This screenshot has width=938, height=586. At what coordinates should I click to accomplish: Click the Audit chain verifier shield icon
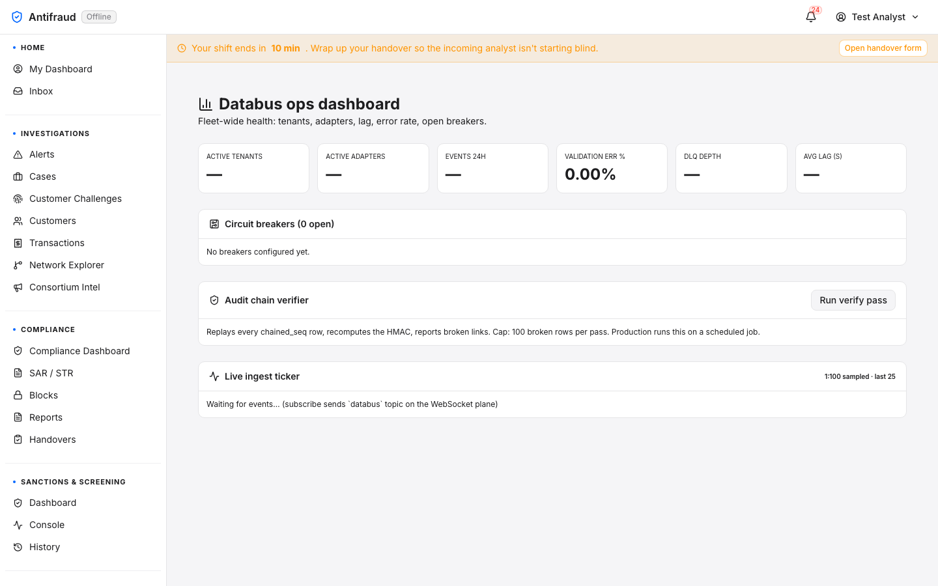pos(214,300)
